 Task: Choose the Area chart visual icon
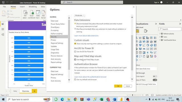pyautogui.click(x=140, y=41)
